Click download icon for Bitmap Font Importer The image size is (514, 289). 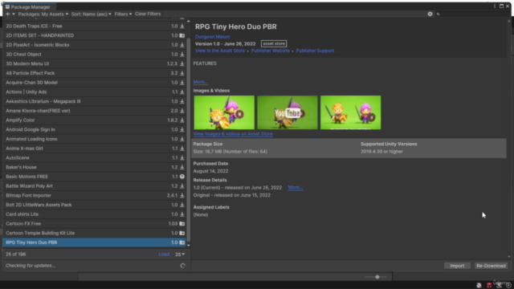[182, 195]
